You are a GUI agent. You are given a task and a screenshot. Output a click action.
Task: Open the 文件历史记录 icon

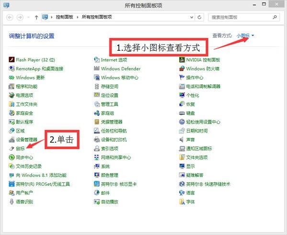[11, 166]
